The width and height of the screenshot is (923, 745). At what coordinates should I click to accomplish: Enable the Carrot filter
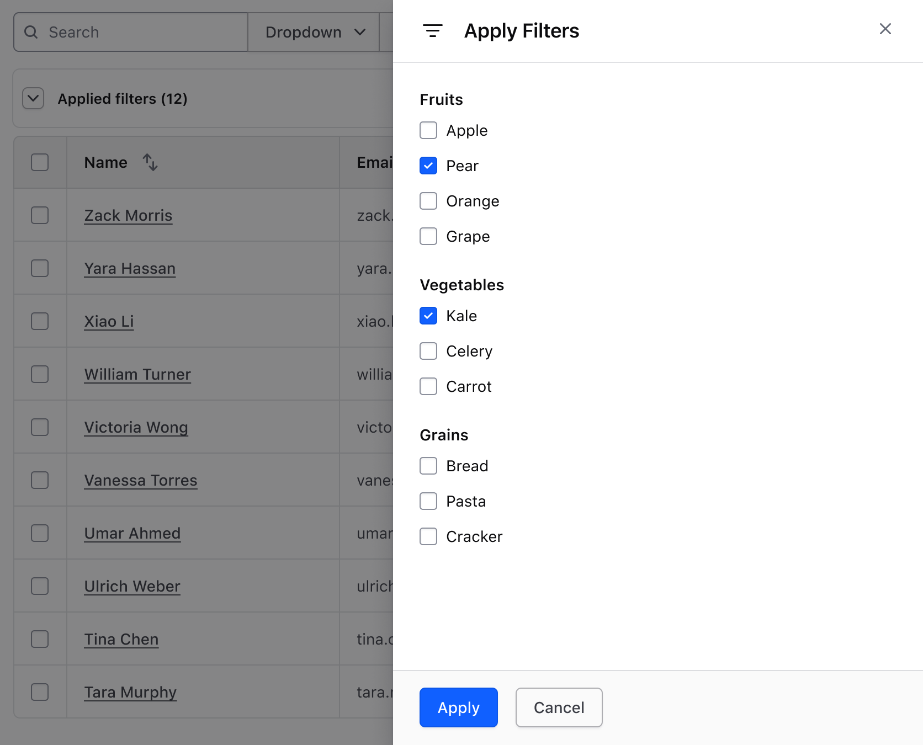[428, 386]
